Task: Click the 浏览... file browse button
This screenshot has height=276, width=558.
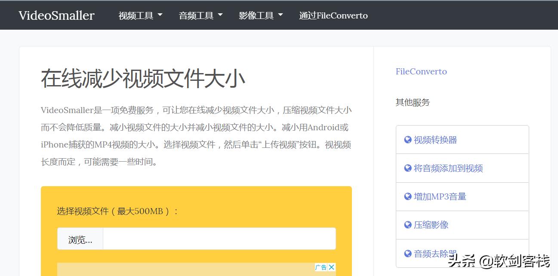Action: coord(80,239)
